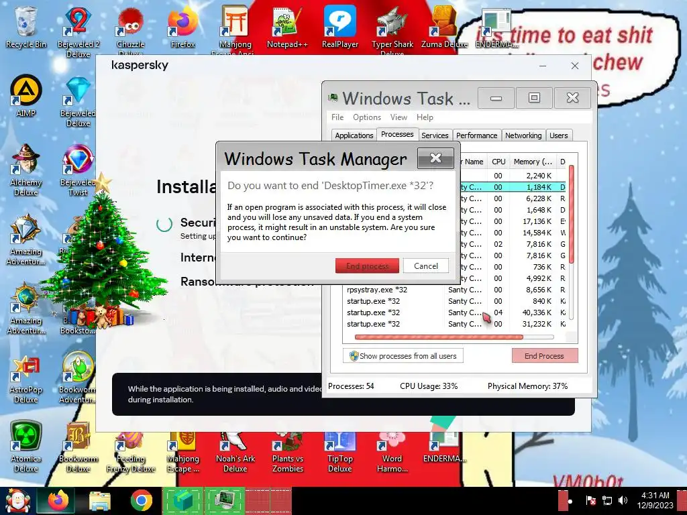Open the Chuzzle Deluxe desktop shortcut
Image resolution: width=687 pixels, height=515 pixels.
(x=131, y=30)
